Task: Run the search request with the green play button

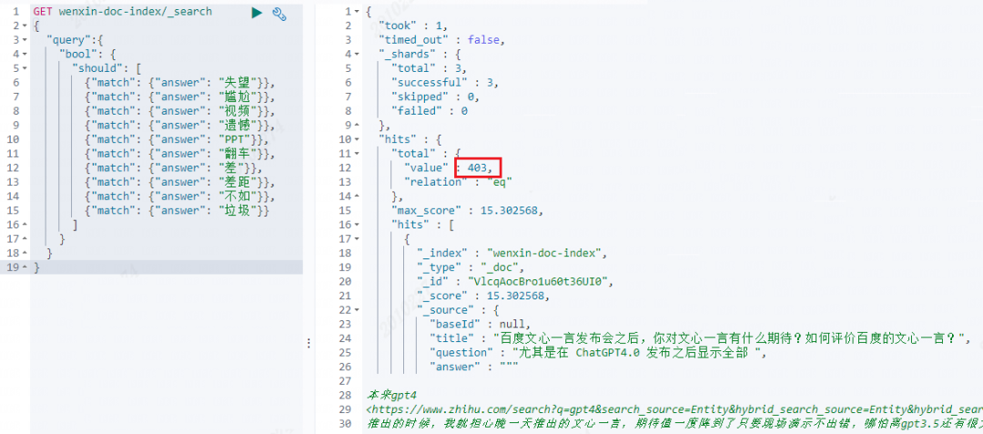Action: [257, 13]
